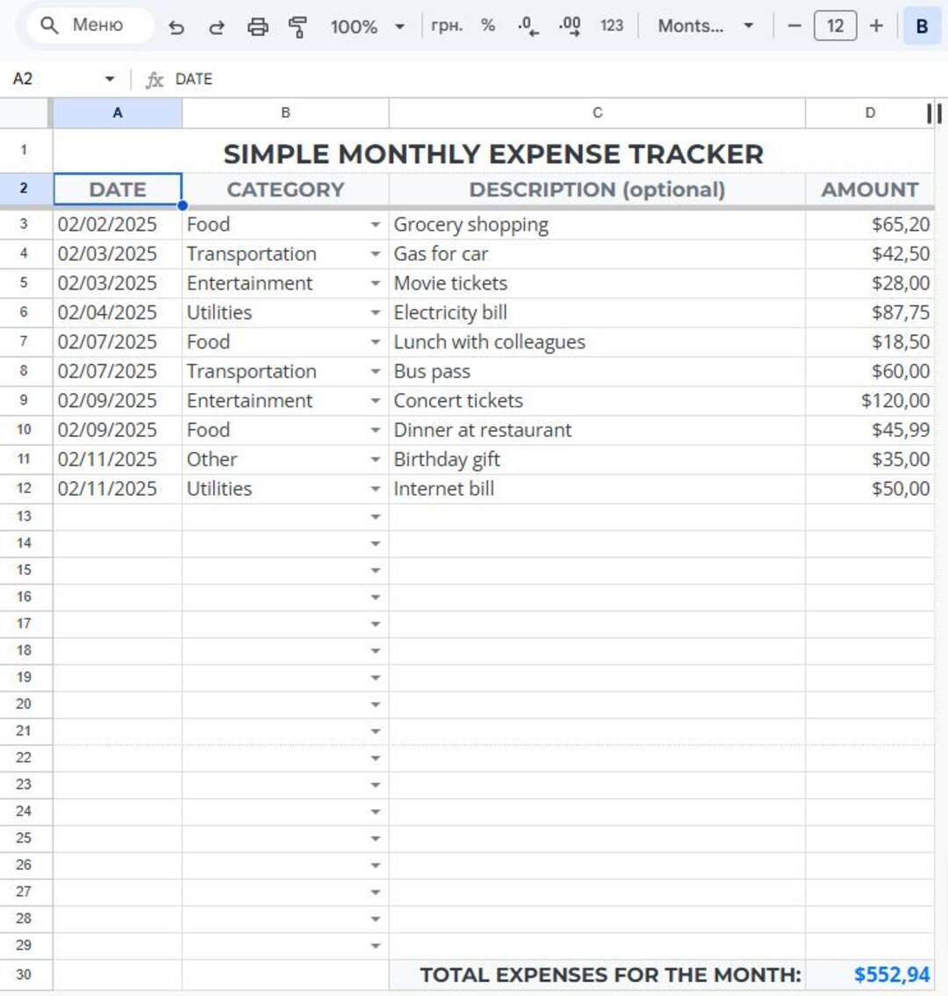Viewport: 948px width, 996px height.
Task: Select the Lunch with colleagues cell
Action: 597,342
